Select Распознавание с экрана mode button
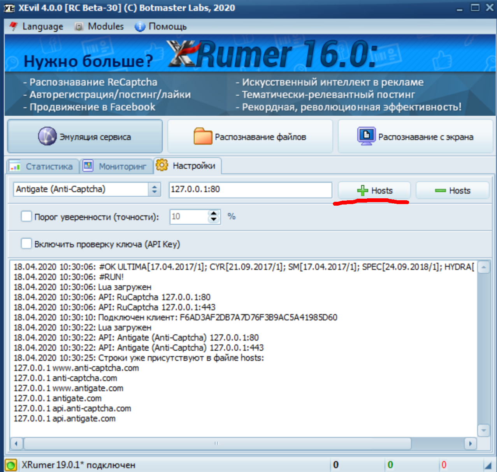The image size is (497, 472). [415, 136]
